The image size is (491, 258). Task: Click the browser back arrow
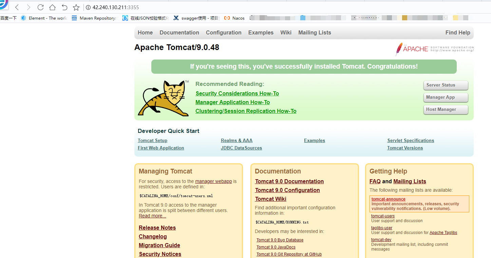click(17, 7)
